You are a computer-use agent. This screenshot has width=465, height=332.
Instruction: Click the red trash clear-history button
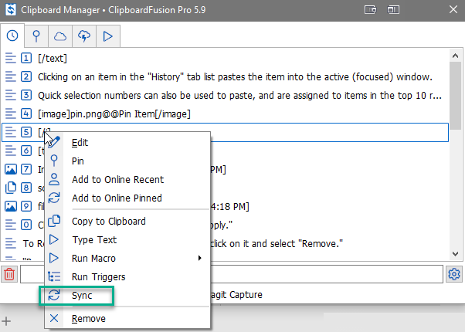[x=9, y=274]
